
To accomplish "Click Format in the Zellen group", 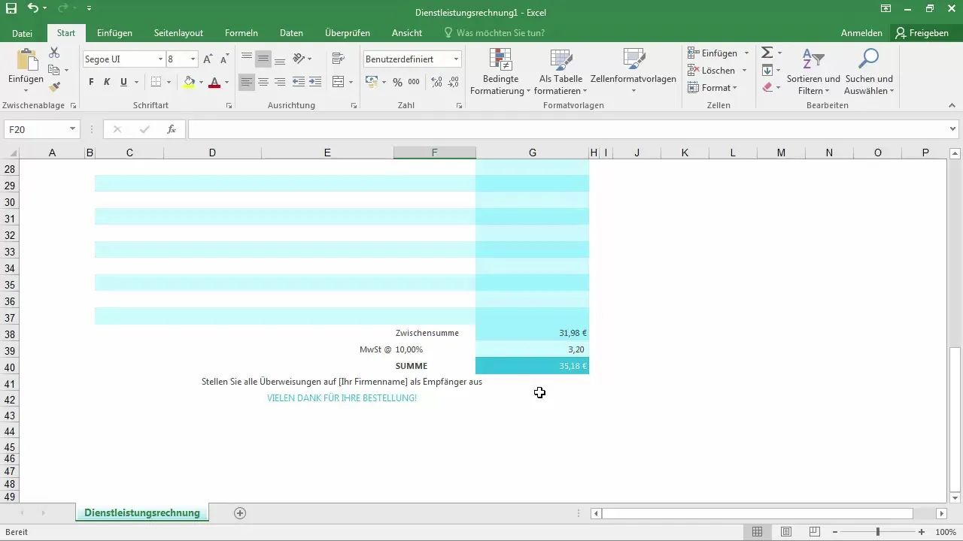I will [712, 87].
